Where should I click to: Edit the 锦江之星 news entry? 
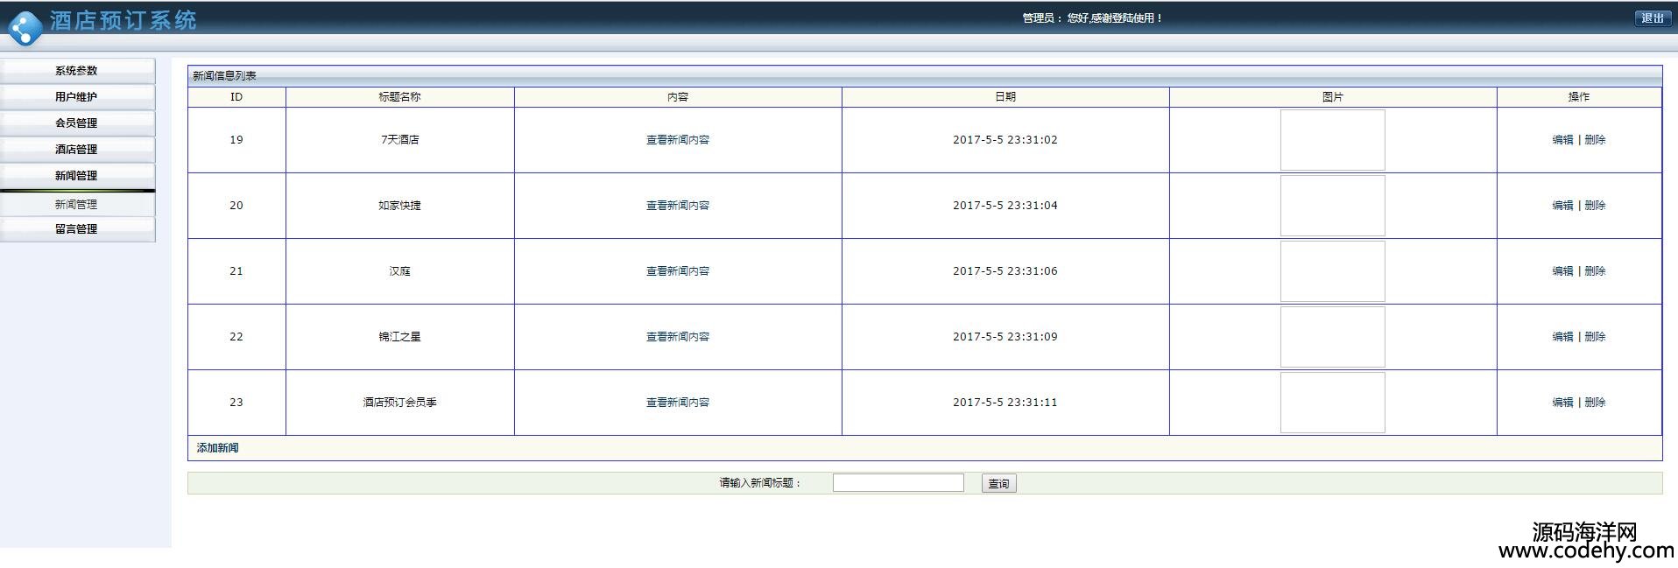[1562, 337]
